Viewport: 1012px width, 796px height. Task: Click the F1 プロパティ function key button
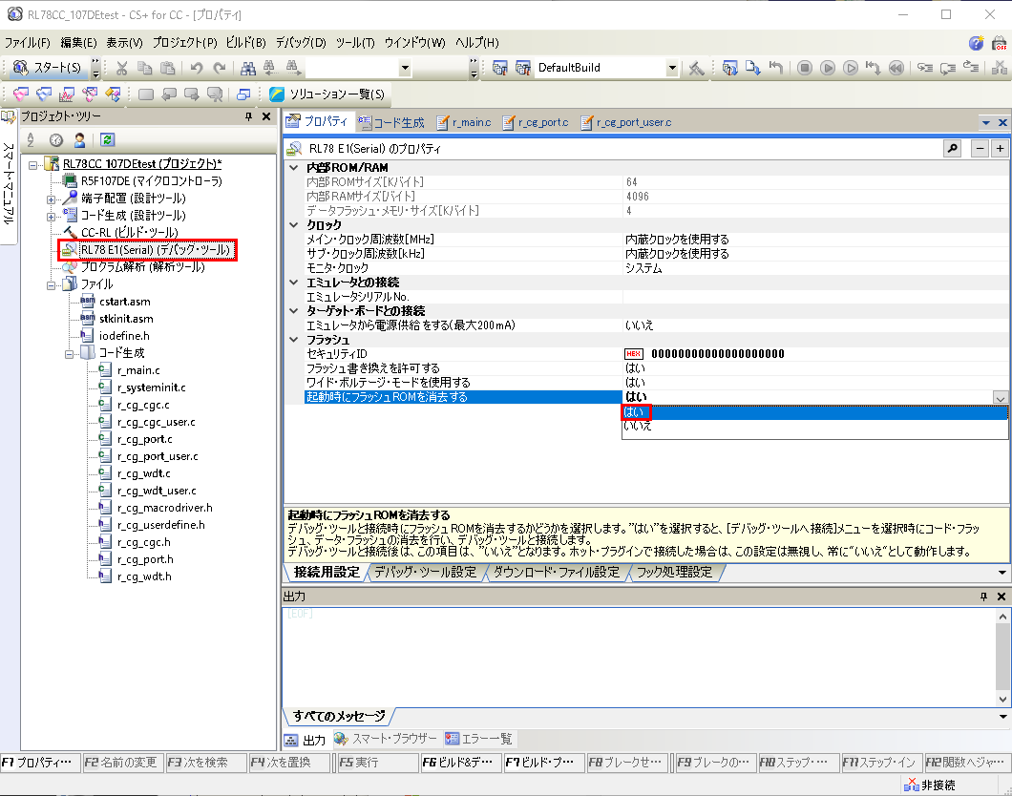[x=40, y=763]
